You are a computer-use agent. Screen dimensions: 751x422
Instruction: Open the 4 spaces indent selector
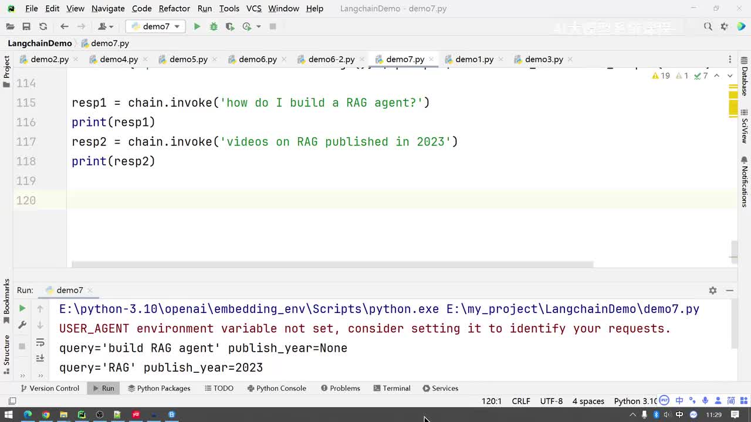click(588, 401)
